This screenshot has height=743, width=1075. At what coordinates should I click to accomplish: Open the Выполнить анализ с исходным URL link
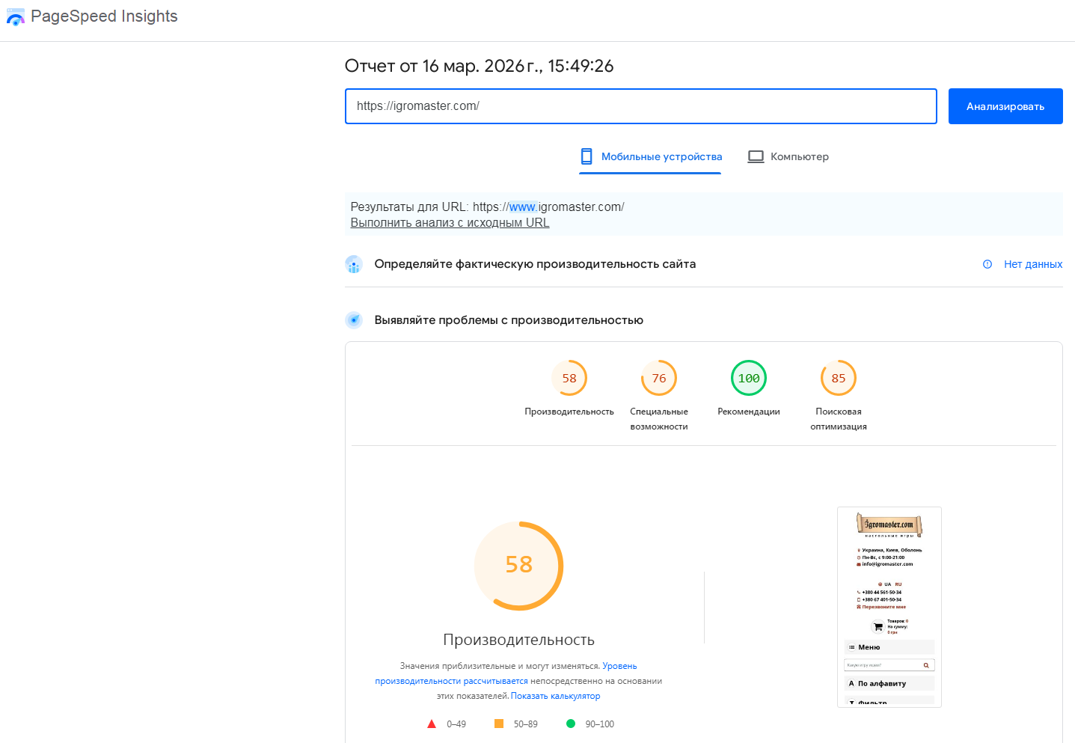pyautogui.click(x=450, y=223)
